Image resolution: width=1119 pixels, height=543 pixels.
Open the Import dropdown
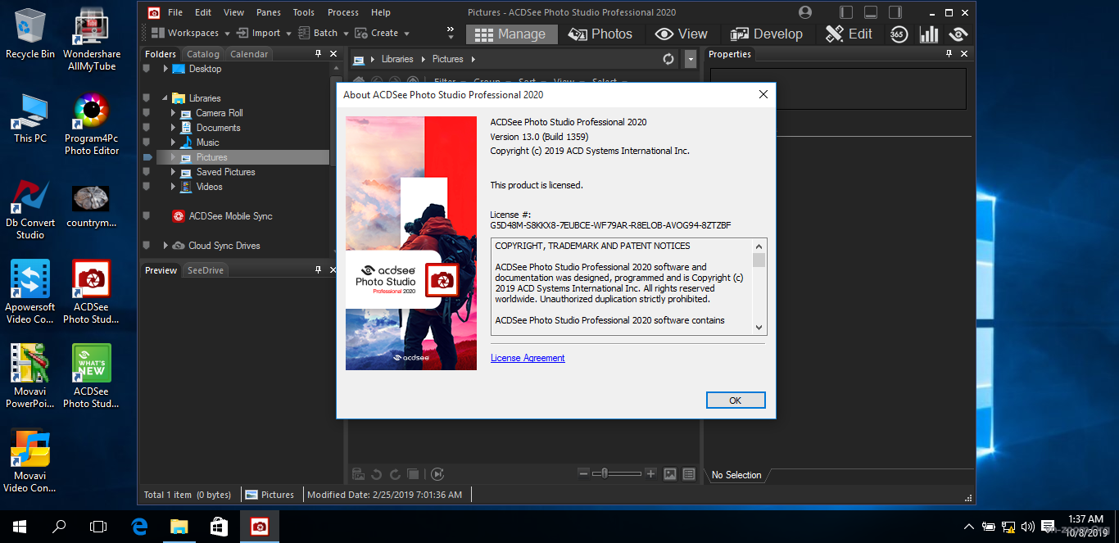[265, 33]
